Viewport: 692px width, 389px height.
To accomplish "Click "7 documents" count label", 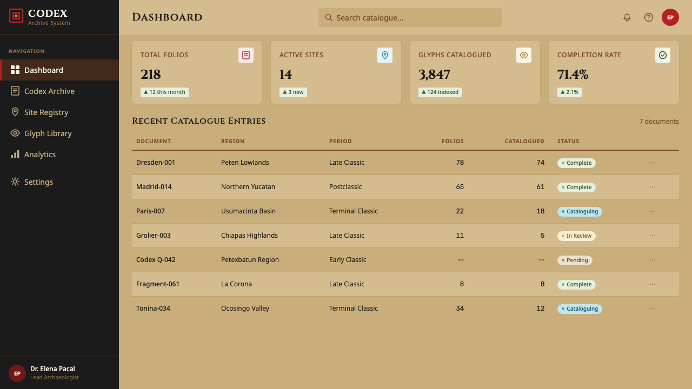I will tap(659, 121).
